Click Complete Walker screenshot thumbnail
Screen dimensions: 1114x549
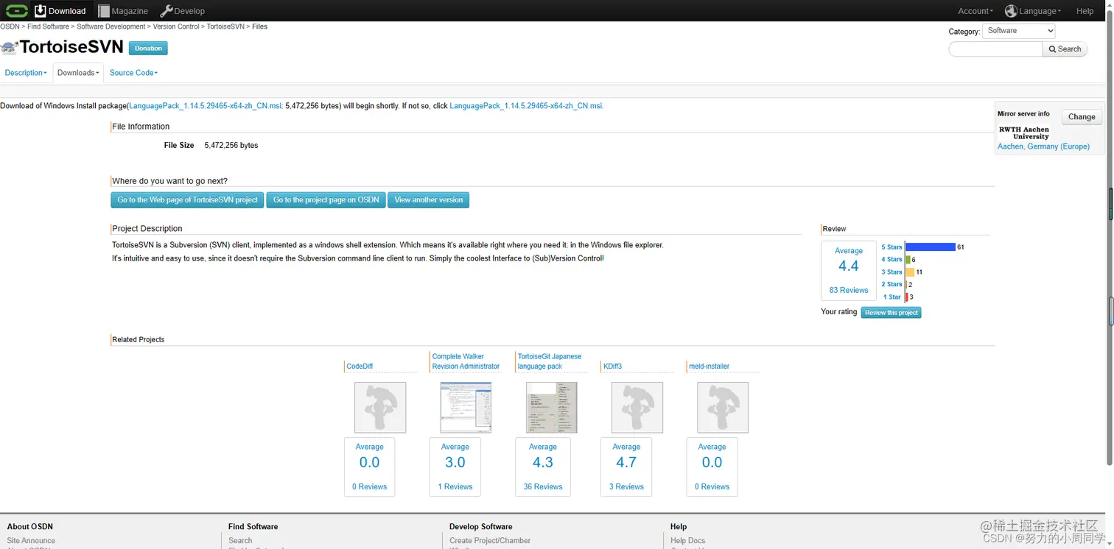click(466, 408)
